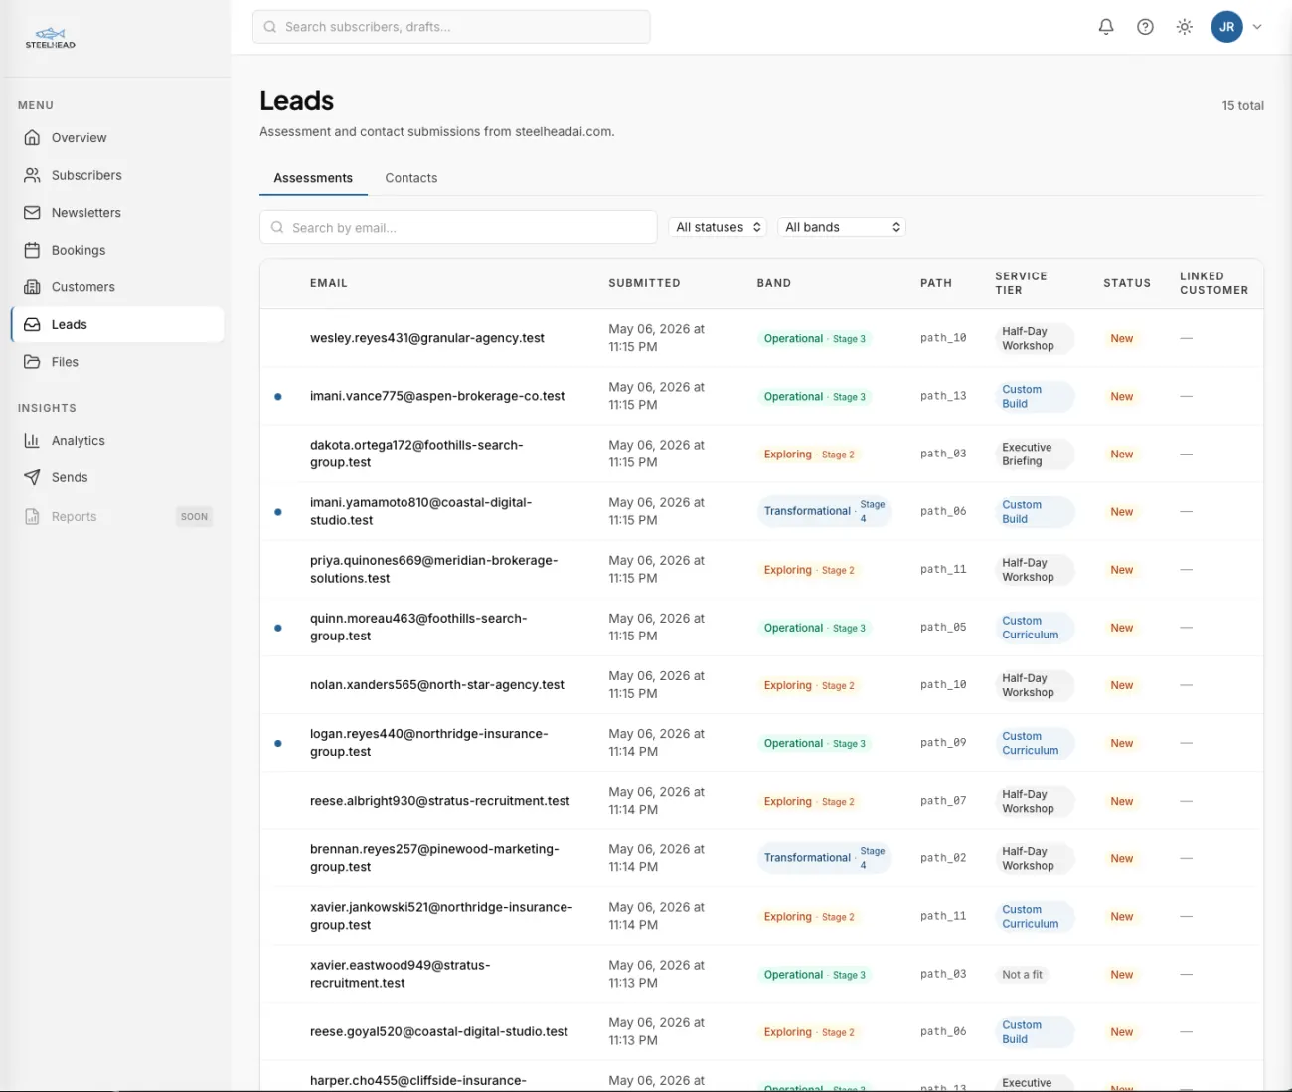Open the All statuses dropdown
This screenshot has height=1092, width=1292.
click(x=719, y=227)
